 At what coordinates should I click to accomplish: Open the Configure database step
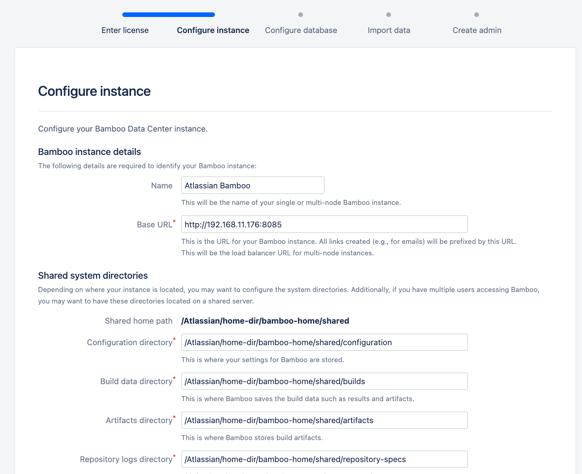tap(301, 30)
